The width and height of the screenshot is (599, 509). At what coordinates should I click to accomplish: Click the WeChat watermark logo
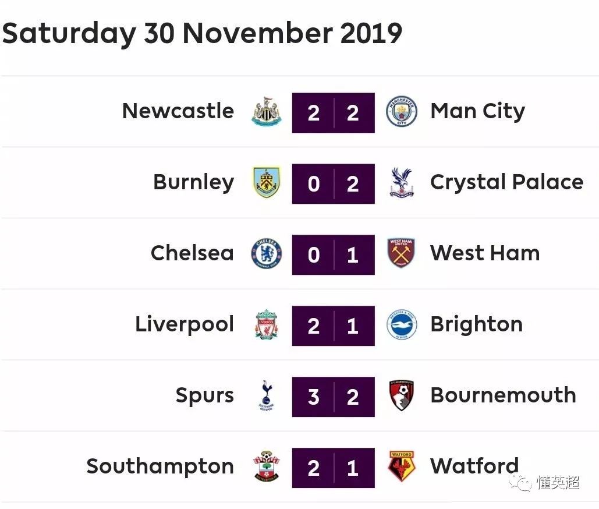(x=520, y=483)
